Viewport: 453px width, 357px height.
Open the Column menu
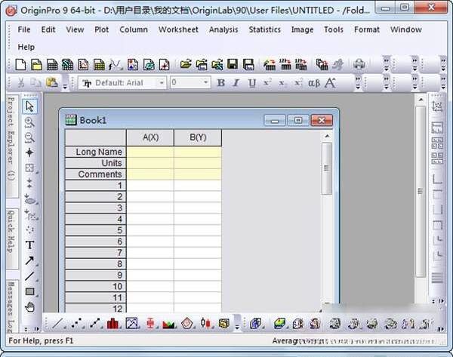134,29
